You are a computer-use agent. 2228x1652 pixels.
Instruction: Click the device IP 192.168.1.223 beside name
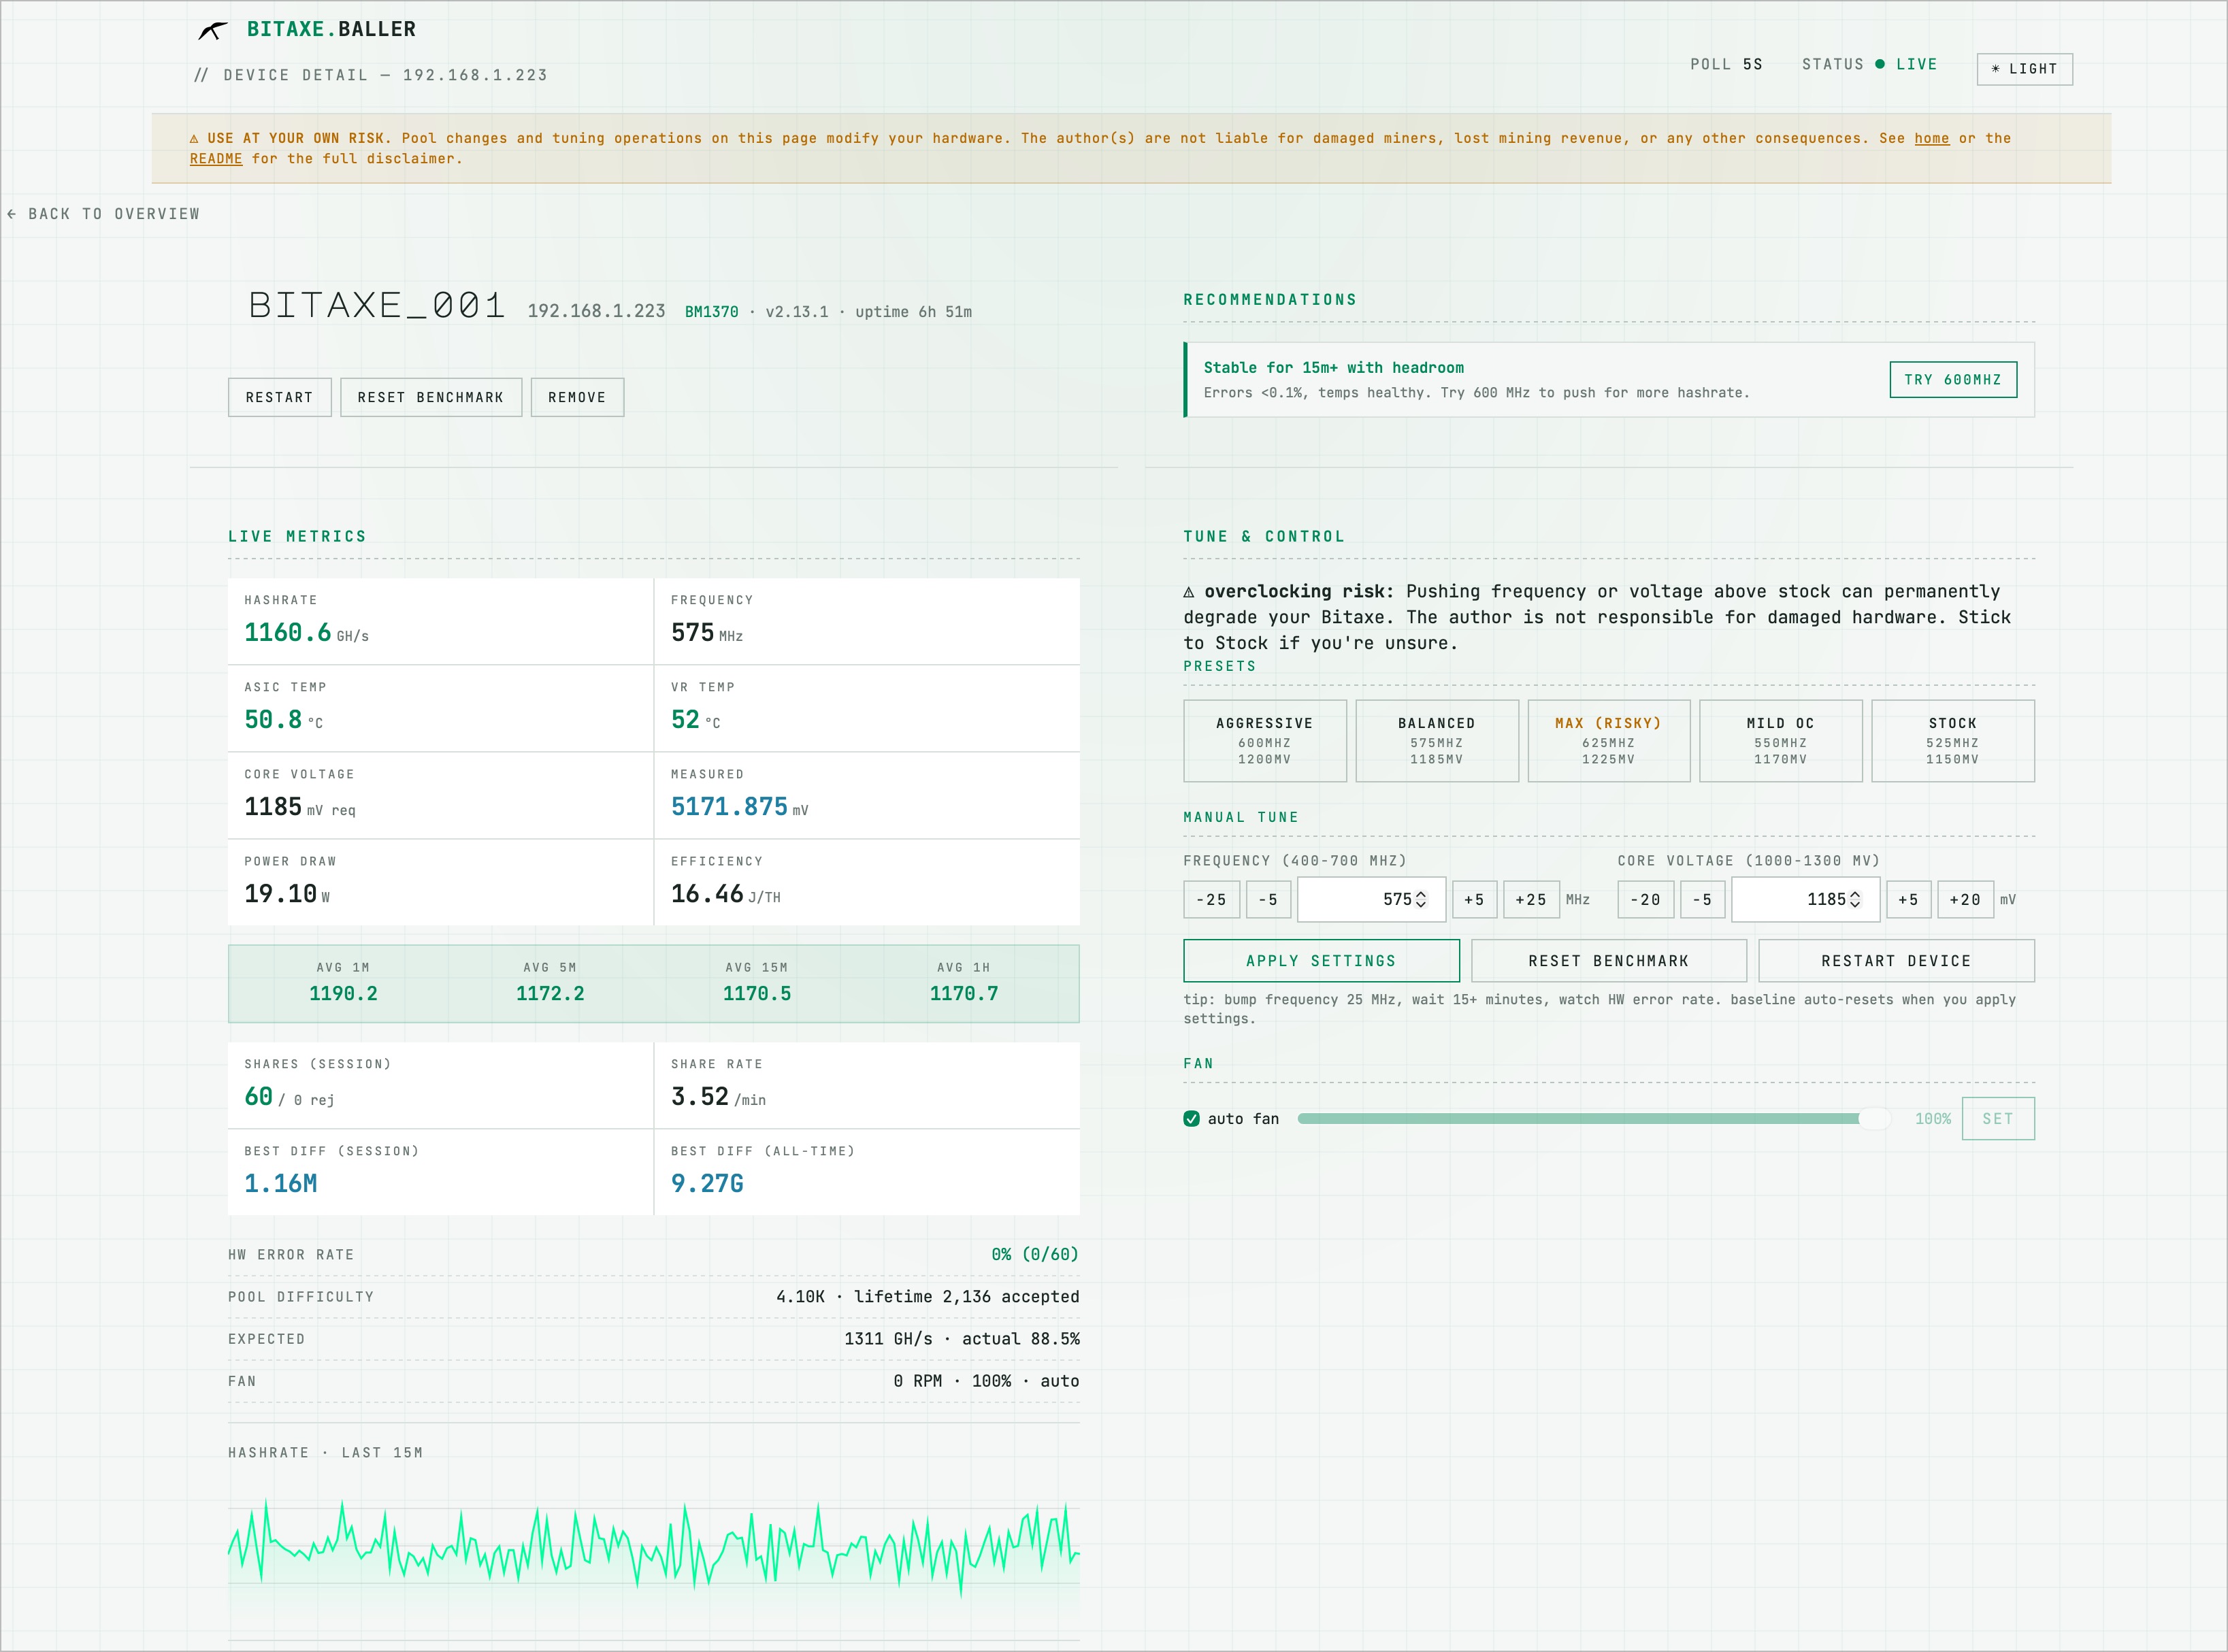pos(596,311)
